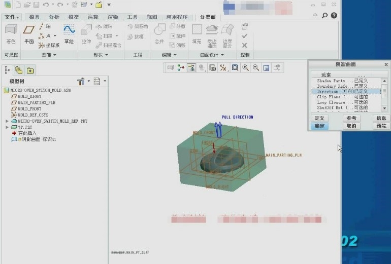Screen dimensions: 391x264
Task: Switch to the 分析 ribbon tab
Action: 54,17
